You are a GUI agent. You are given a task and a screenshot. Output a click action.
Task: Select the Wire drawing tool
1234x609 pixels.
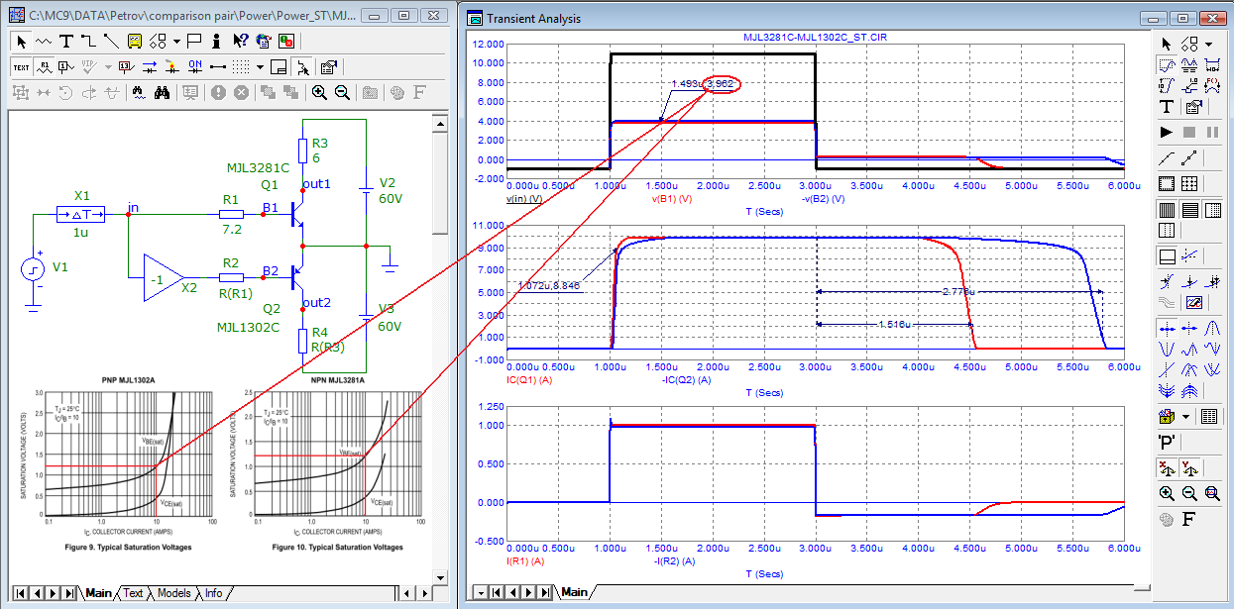tap(88, 41)
